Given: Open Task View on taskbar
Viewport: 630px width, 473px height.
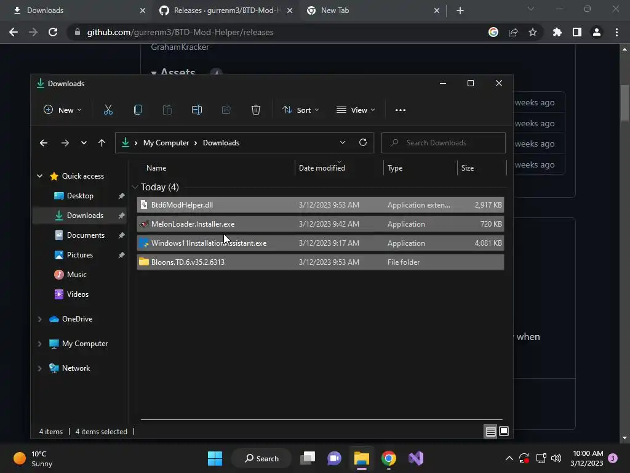Looking at the screenshot, I should click(308, 458).
